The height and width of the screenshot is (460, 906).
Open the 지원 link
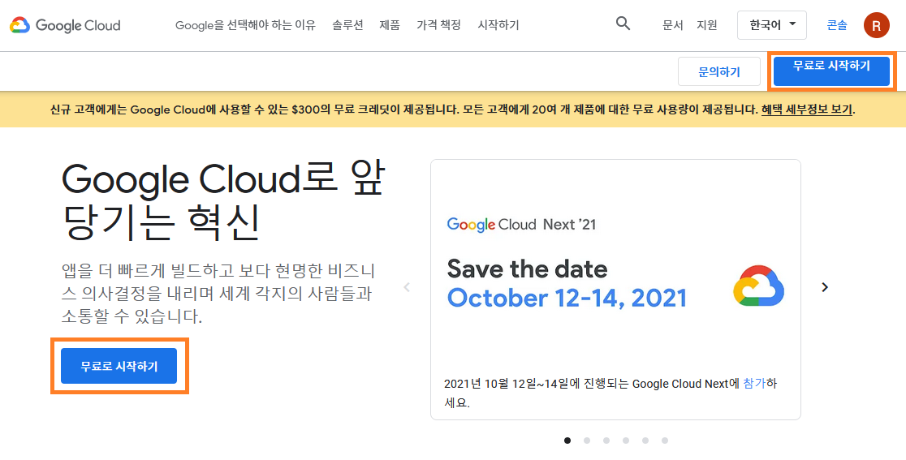[706, 25]
